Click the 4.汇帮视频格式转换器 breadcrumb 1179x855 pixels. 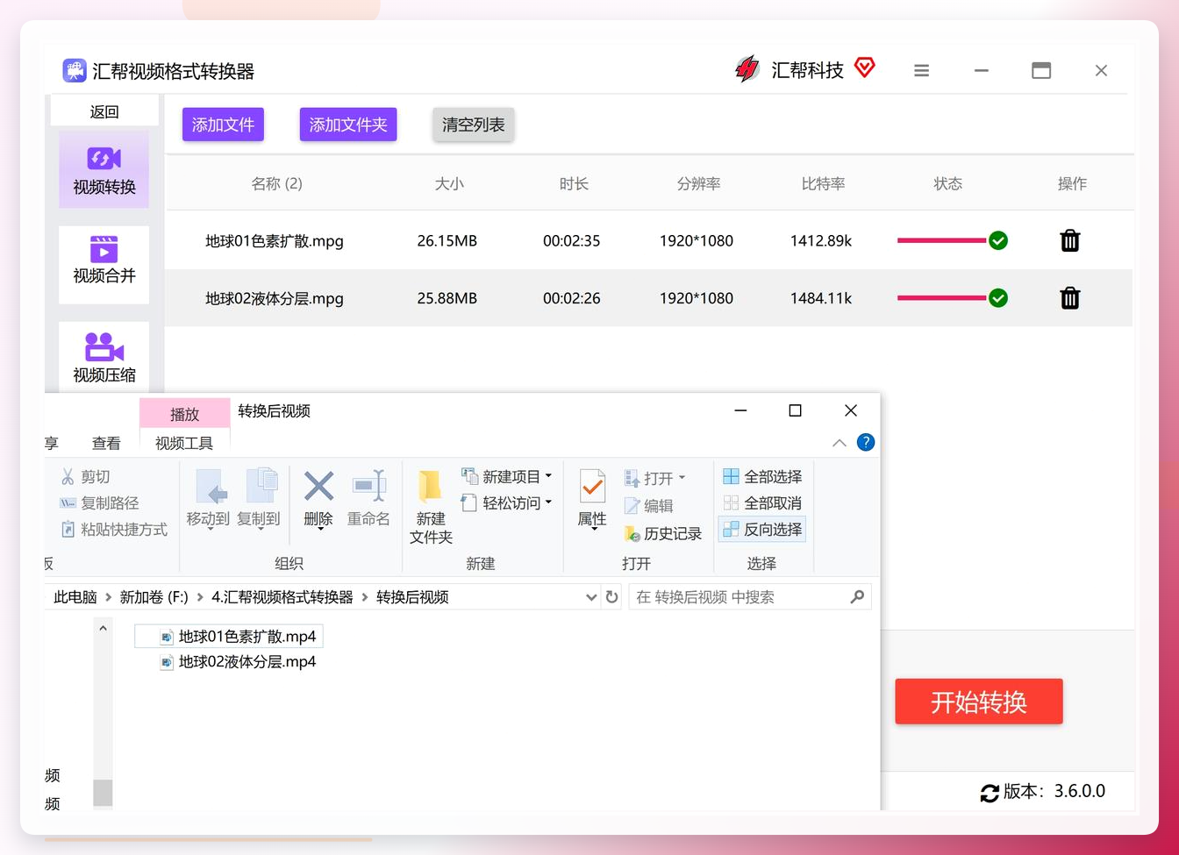[x=282, y=597]
